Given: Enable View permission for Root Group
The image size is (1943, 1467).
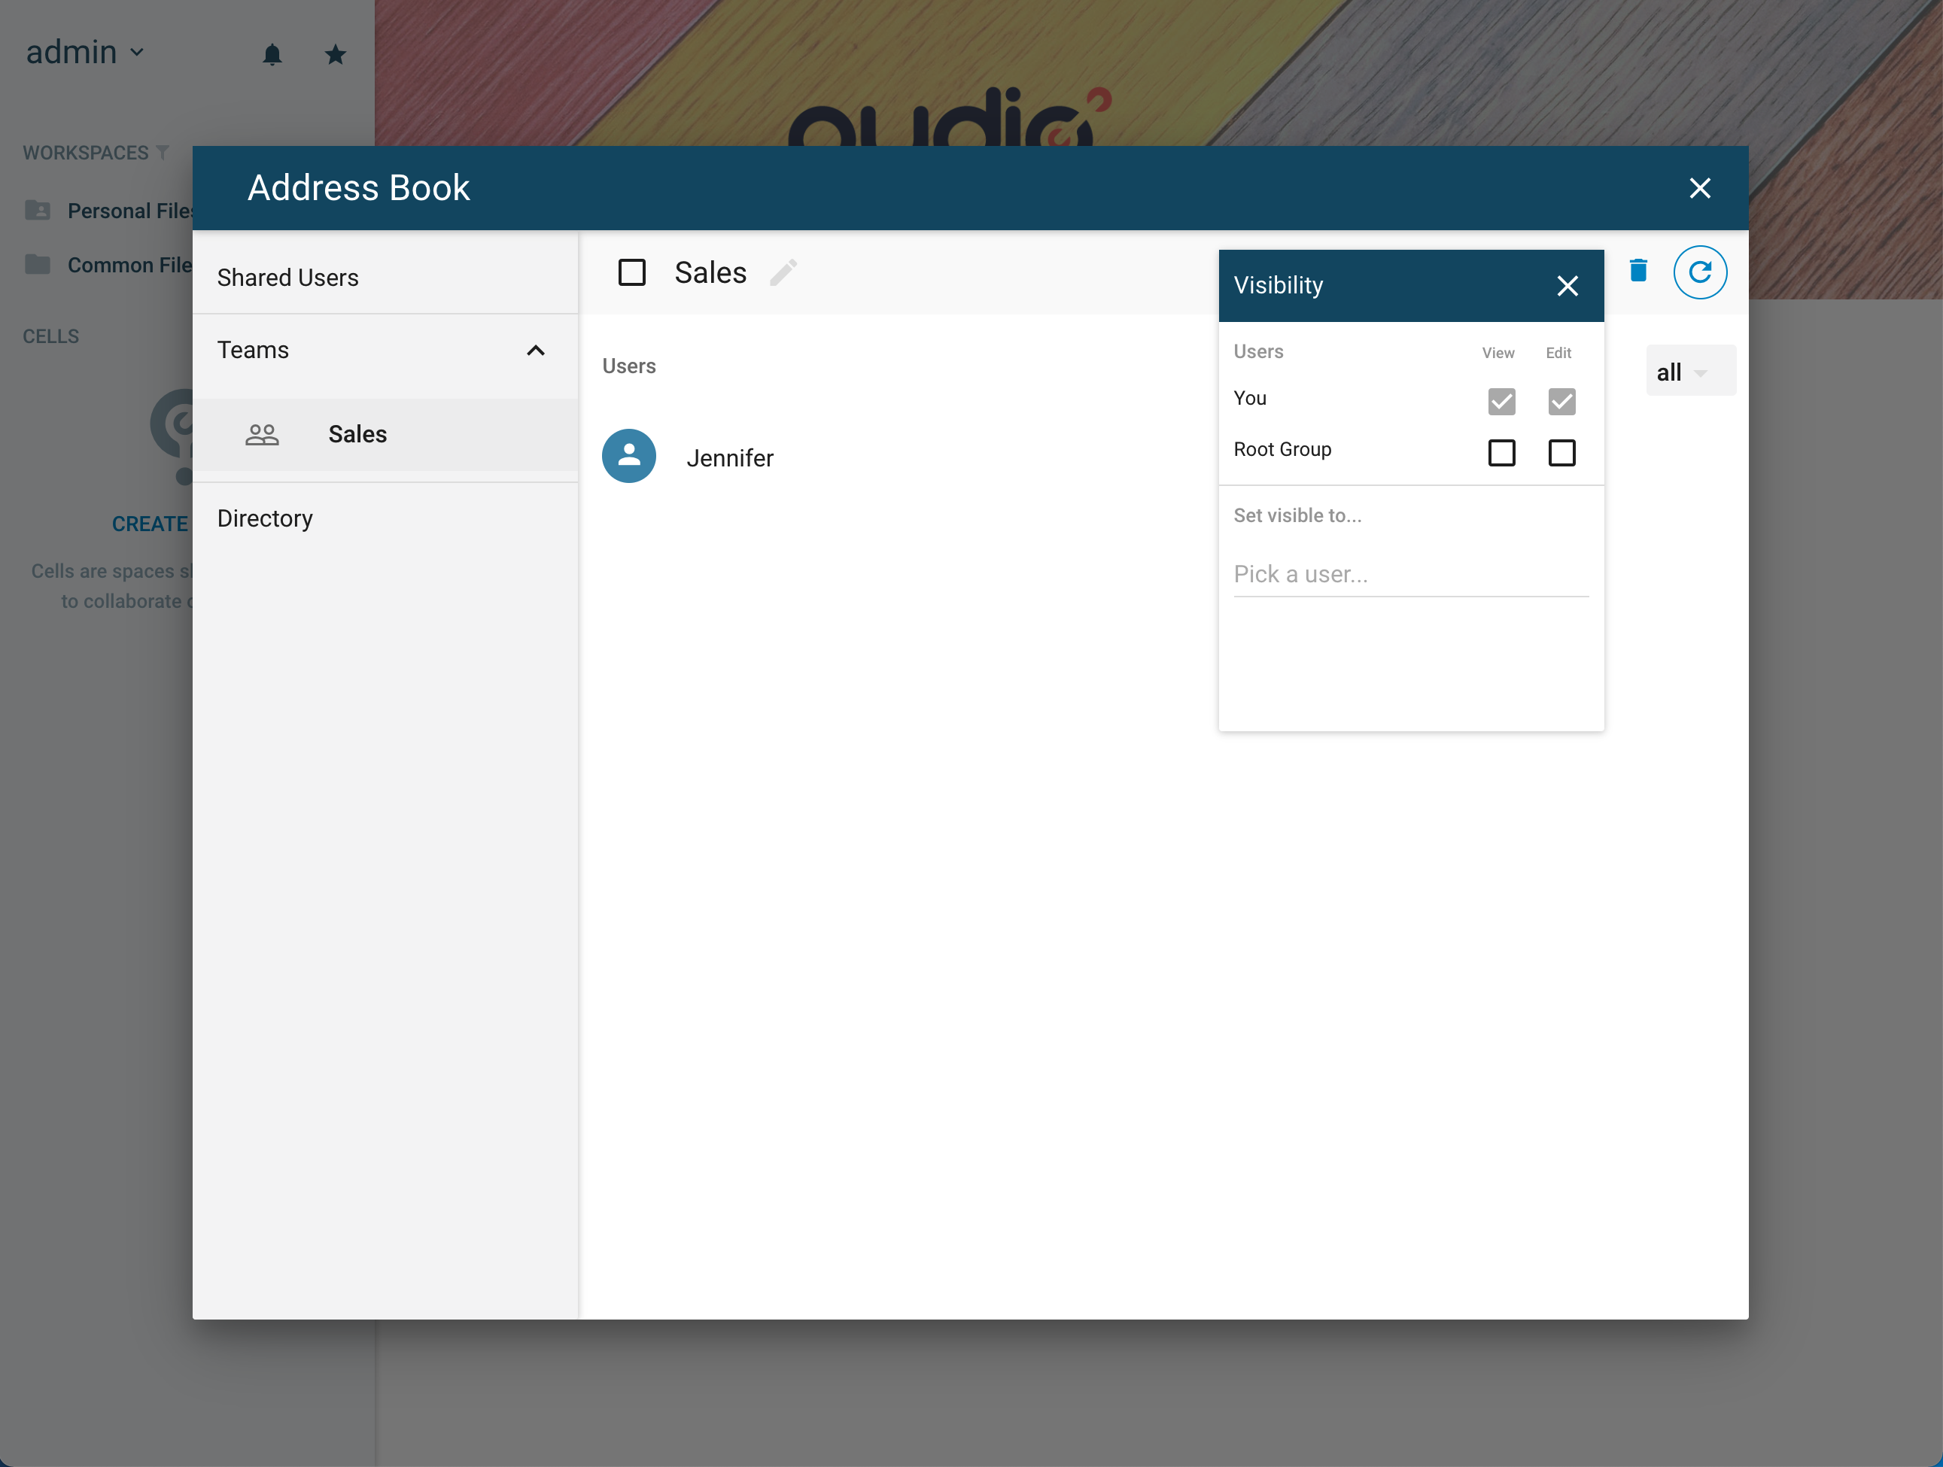Looking at the screenshot, I should point(1501,453).
